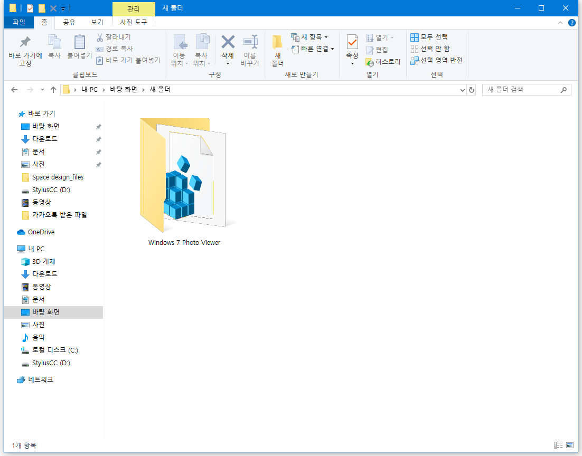This screenshot has height=456, width=582.
Task: Go up one folder level arrow
Action: point(53,90)
